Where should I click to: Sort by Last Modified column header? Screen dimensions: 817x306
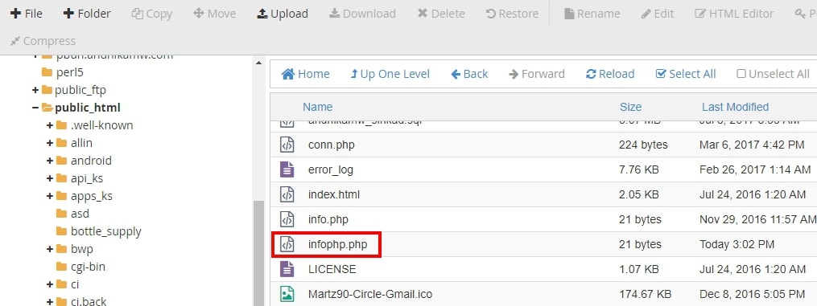735,107
